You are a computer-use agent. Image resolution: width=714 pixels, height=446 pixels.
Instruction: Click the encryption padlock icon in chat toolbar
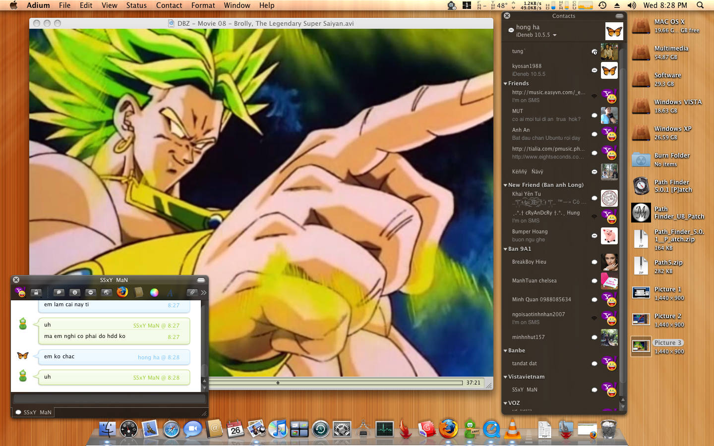pos(36,292)
